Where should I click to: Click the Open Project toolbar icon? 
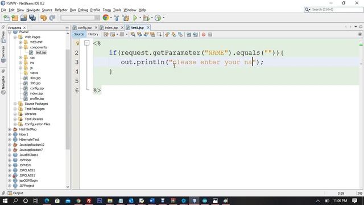pyautogui.click(x=23, y=18)
